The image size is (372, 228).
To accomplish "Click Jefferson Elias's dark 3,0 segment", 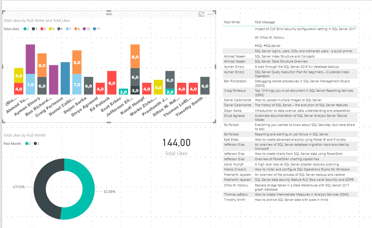I will coord(135,90).
